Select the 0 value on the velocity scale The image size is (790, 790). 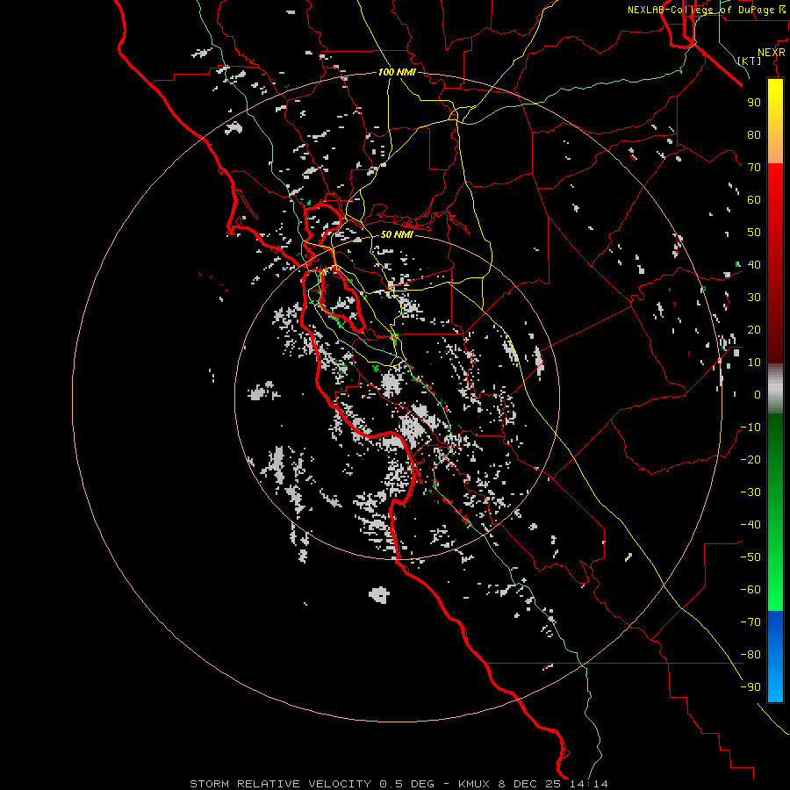tap(758, 394)
